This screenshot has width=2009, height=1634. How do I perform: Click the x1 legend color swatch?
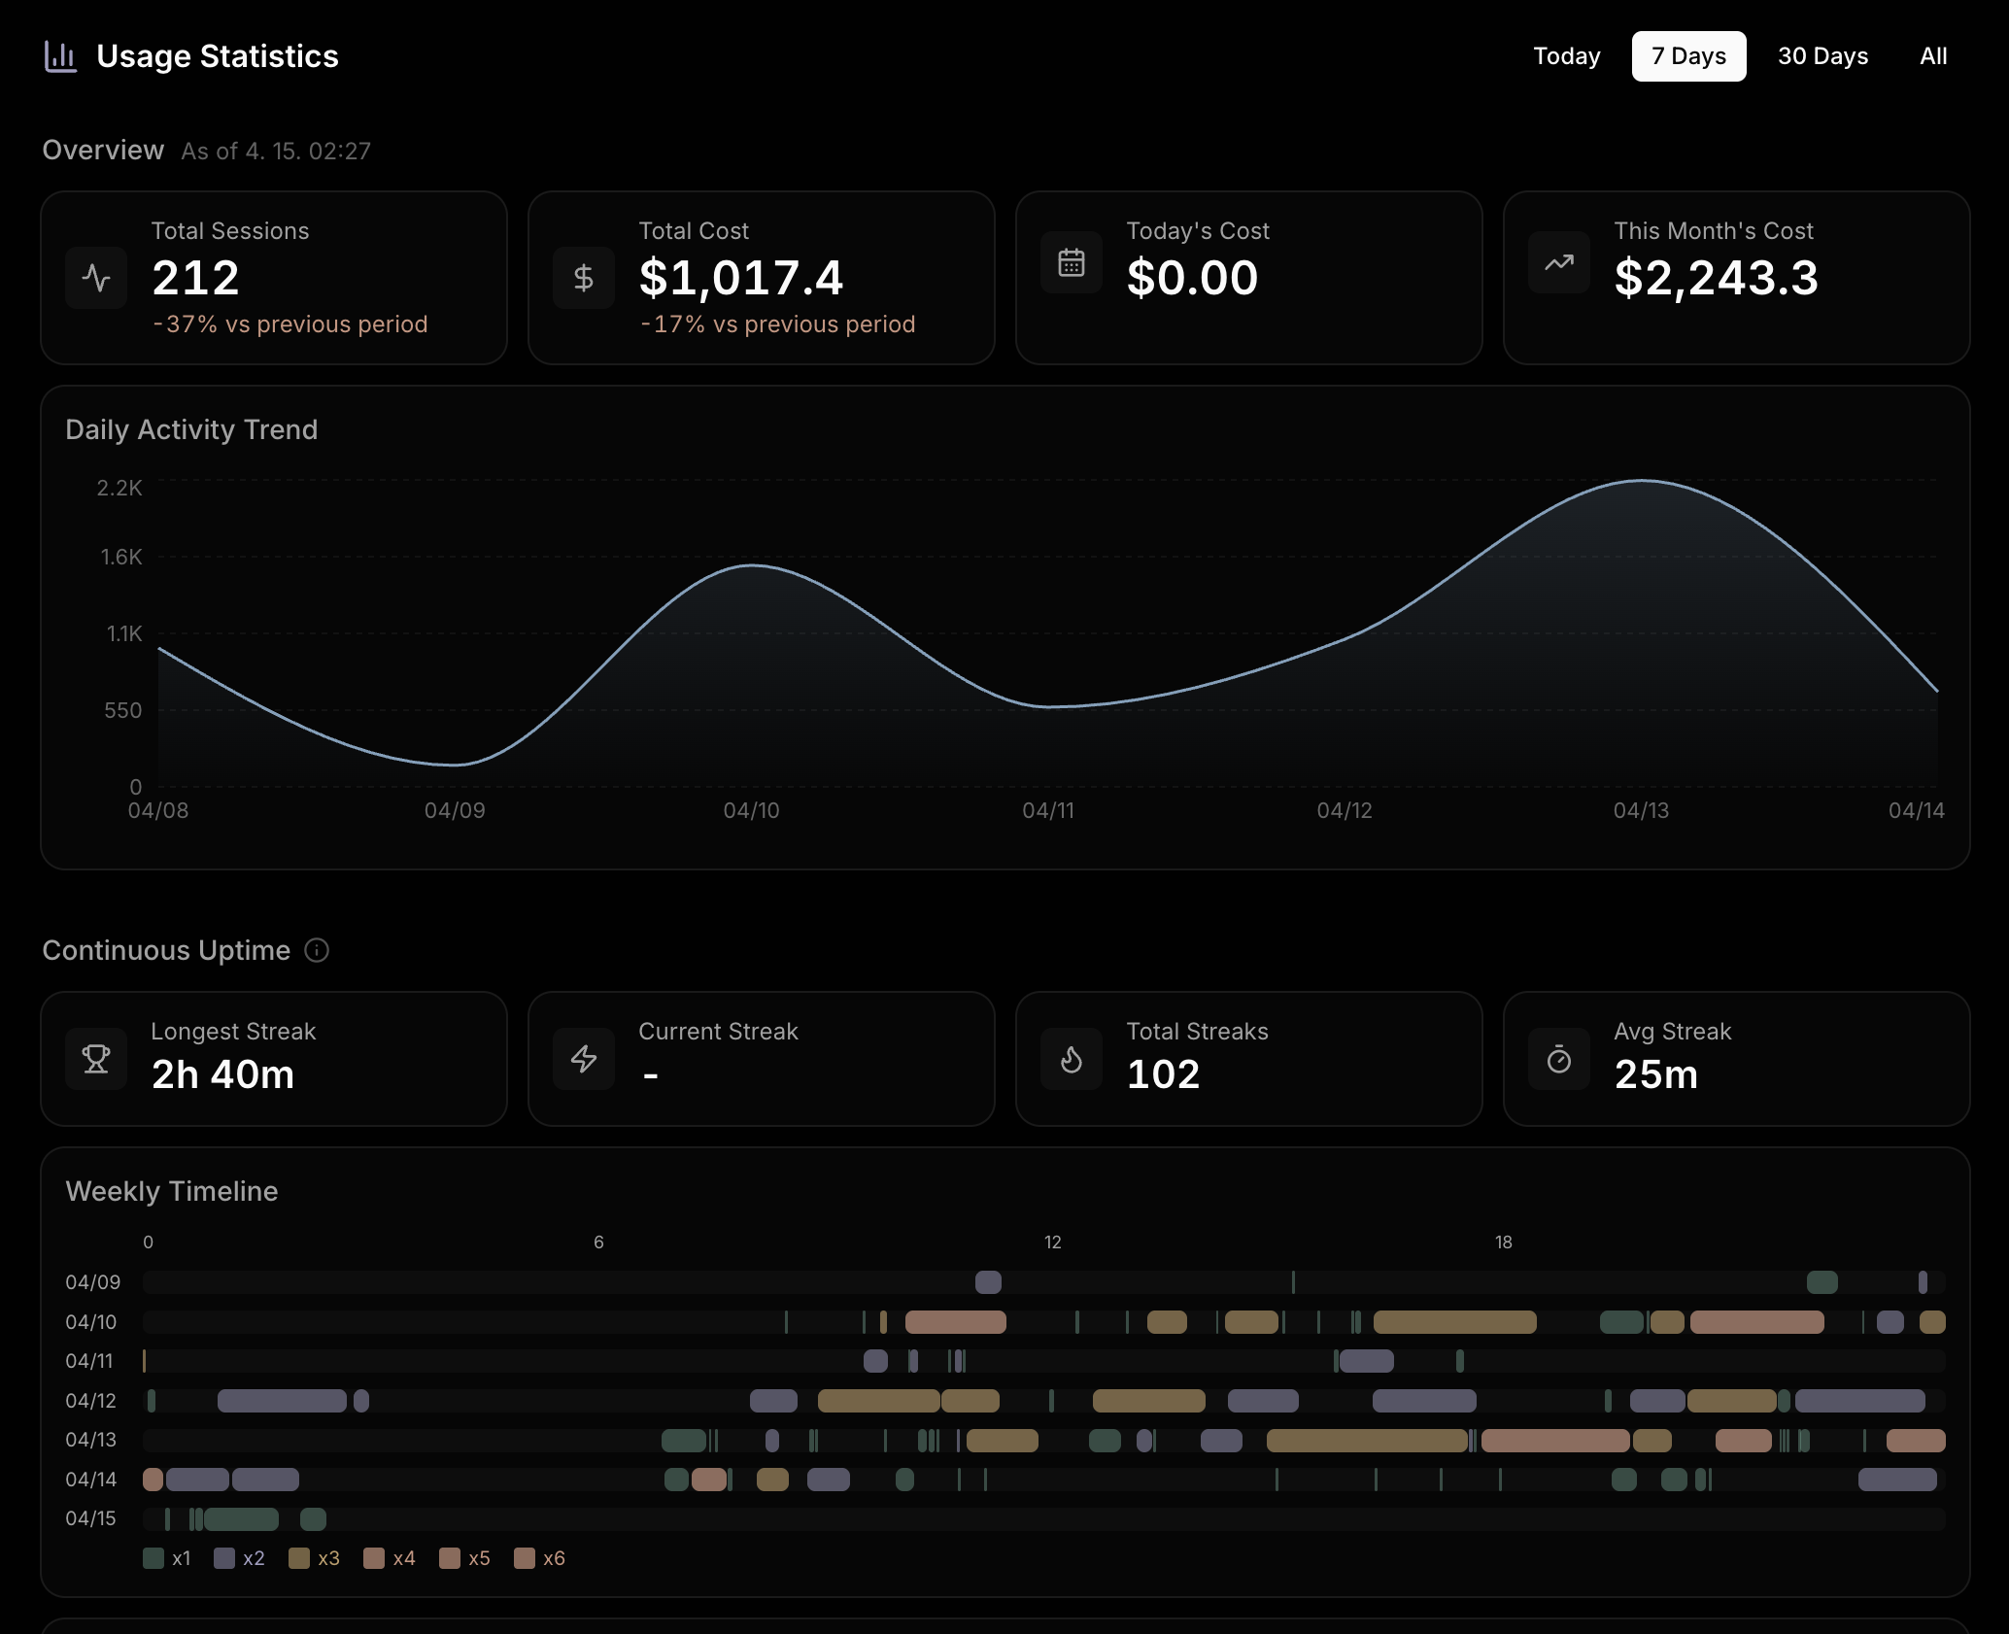click(153, 1558)
